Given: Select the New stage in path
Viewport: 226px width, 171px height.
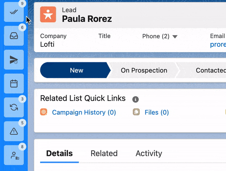Looking at the screenshot, I should tap(75, 70).
